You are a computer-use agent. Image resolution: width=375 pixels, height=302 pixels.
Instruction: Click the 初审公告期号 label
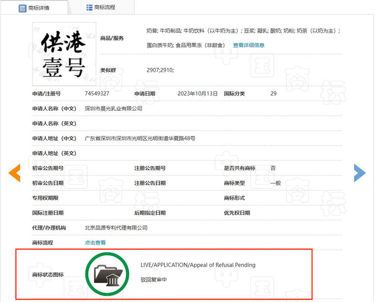(48, 168)
